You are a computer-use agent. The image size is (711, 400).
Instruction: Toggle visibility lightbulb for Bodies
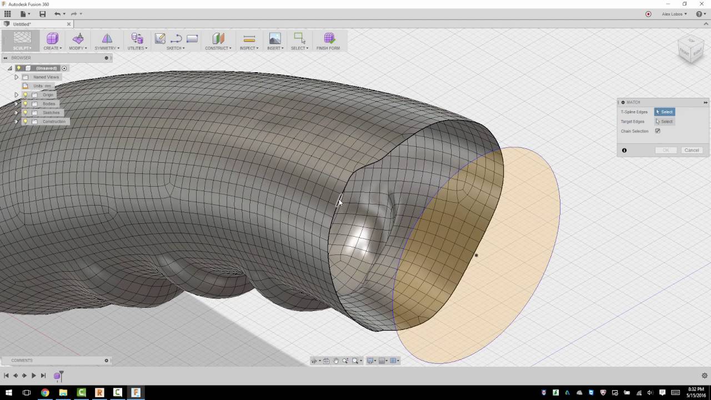[x=25, y=104]
